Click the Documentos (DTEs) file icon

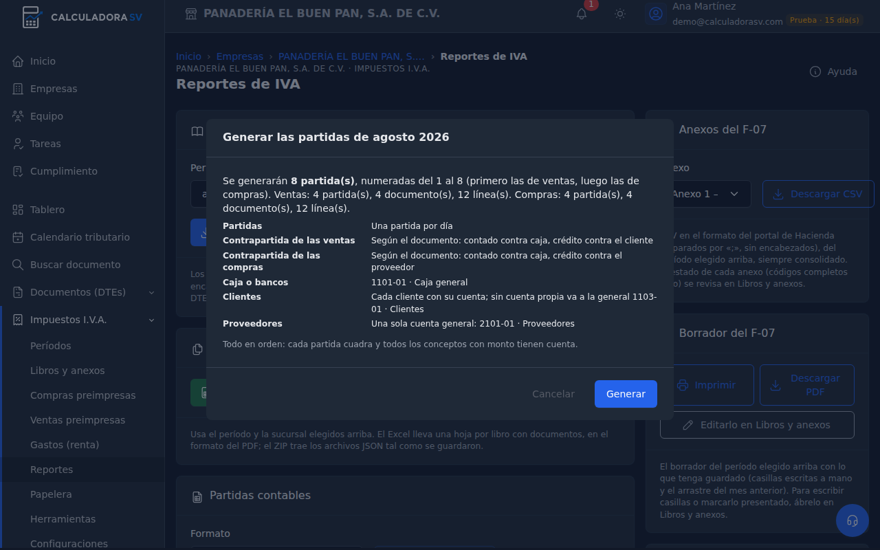click(x=18, y=292)
